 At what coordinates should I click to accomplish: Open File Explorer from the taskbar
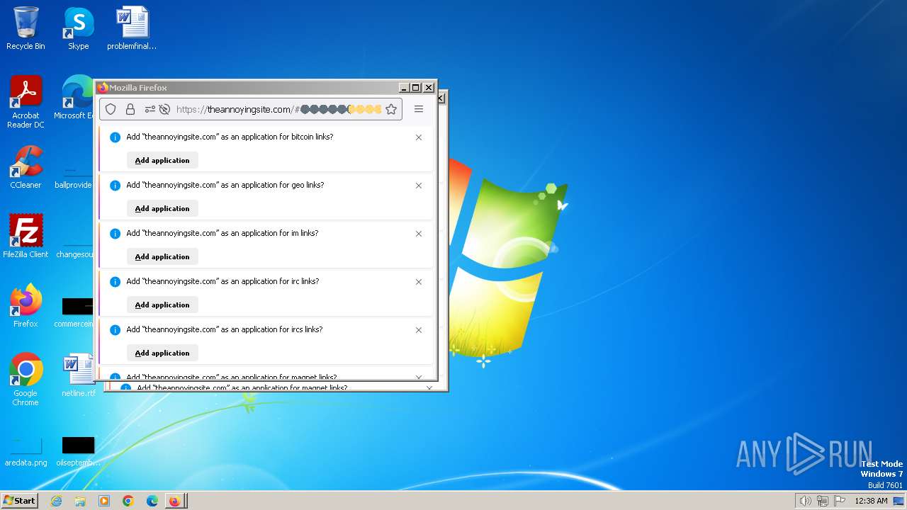tap(80, 501)
